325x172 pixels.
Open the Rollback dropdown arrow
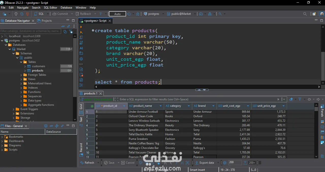(x=95, y=14)
